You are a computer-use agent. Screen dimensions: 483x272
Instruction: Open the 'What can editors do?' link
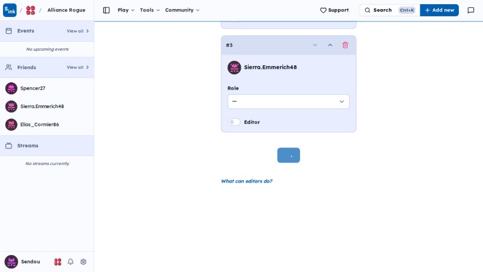[x=246, y=181]
